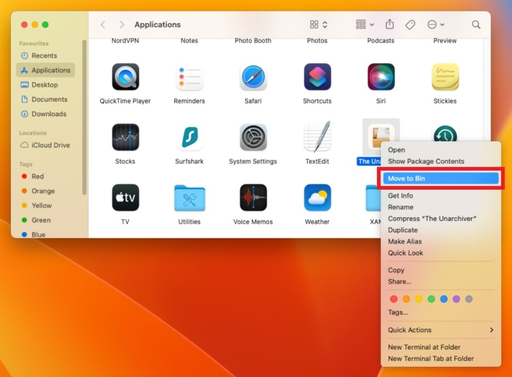
Task: Open the QuickTime Player app icon
Action: click(125, 77)
